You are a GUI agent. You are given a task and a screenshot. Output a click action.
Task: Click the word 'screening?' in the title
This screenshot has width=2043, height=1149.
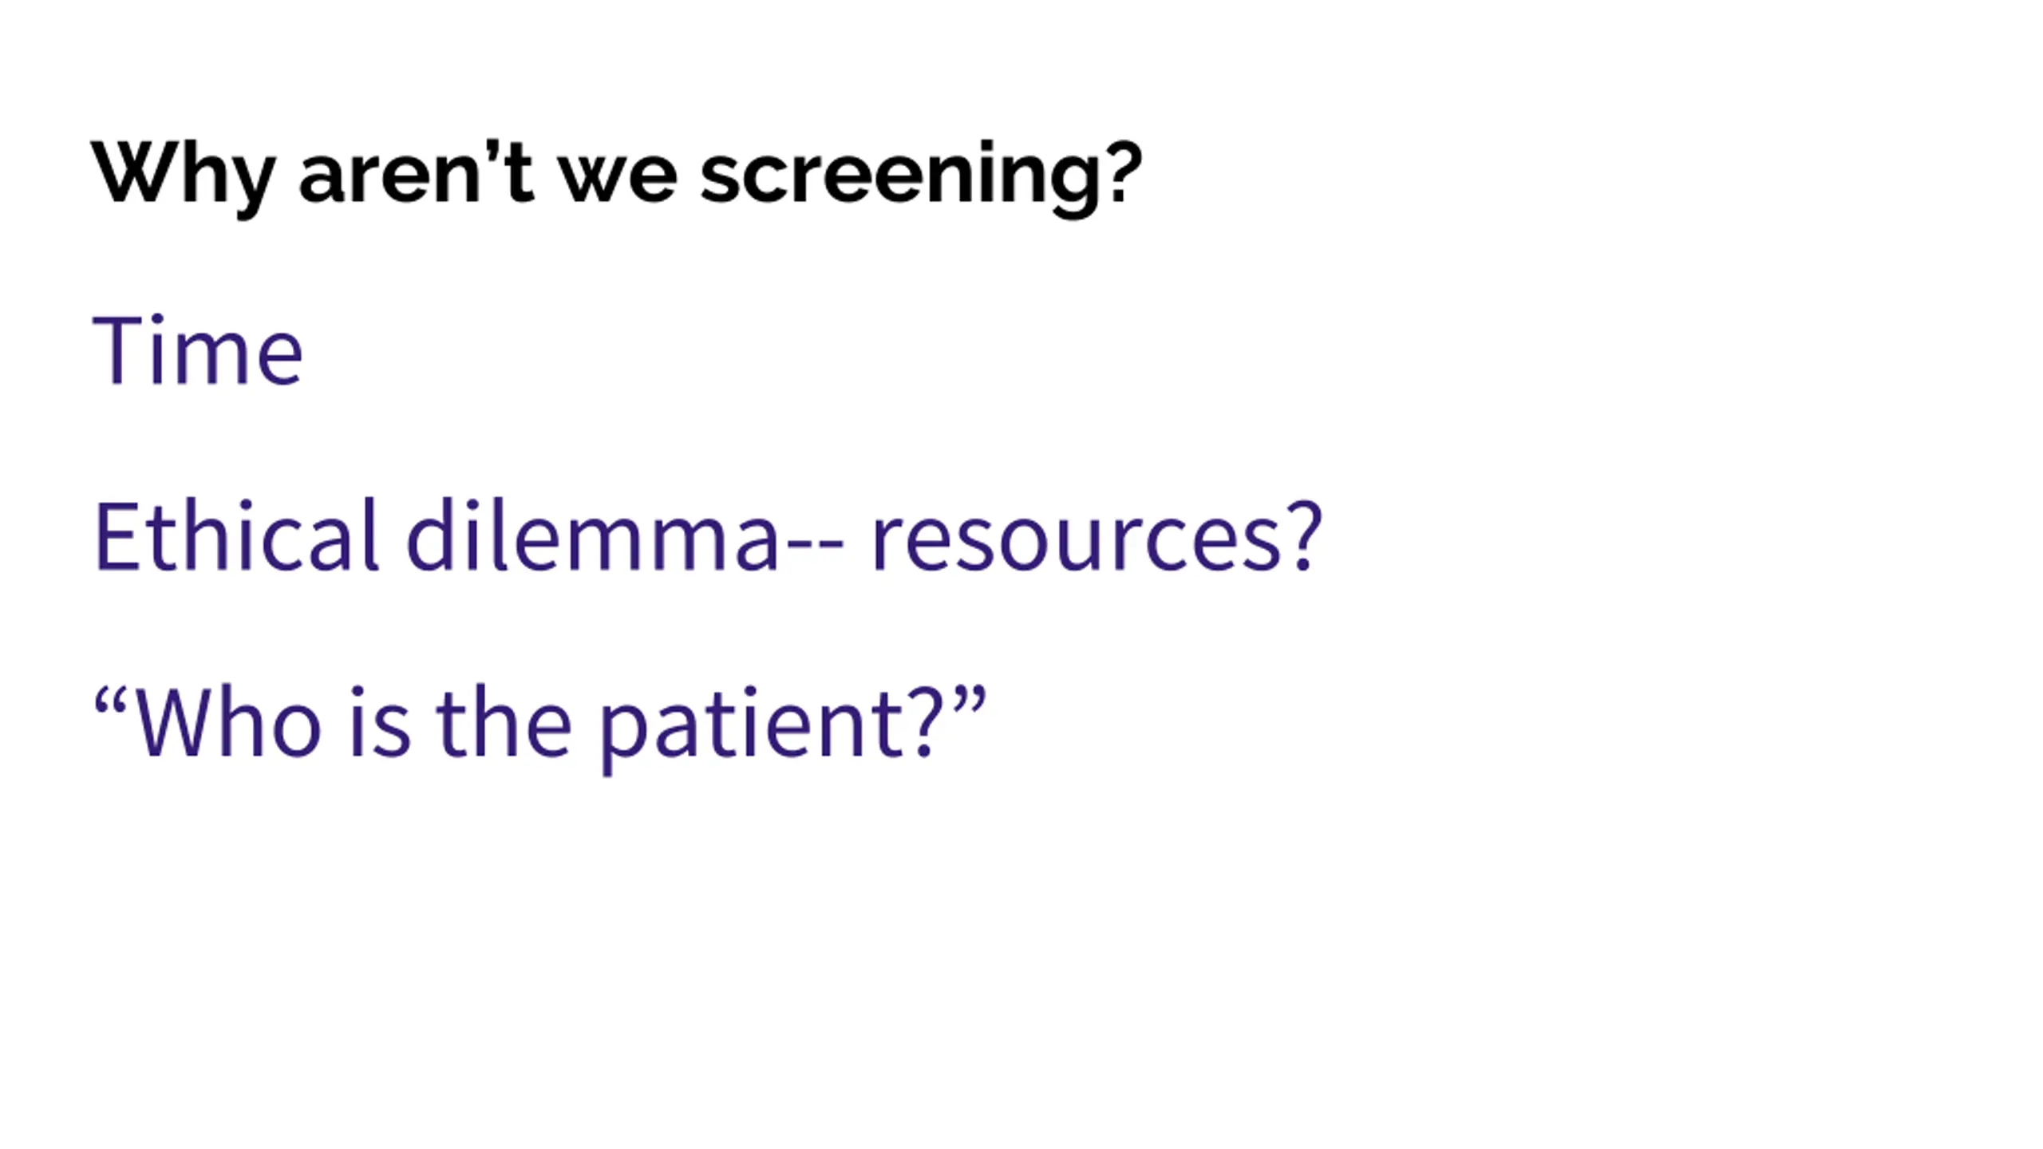point(921,176)
